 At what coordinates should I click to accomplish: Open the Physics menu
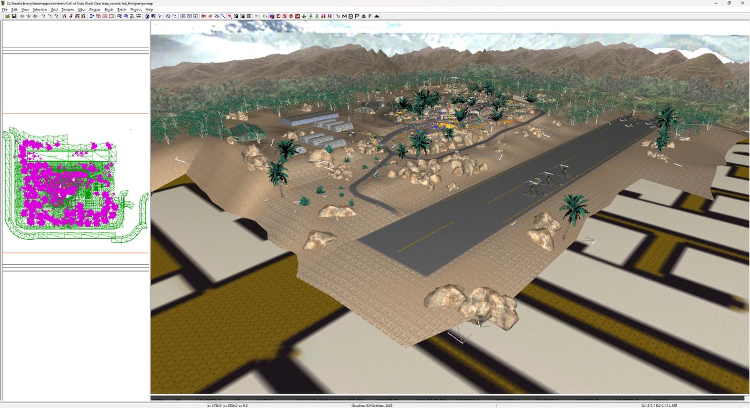pos(136,10)
